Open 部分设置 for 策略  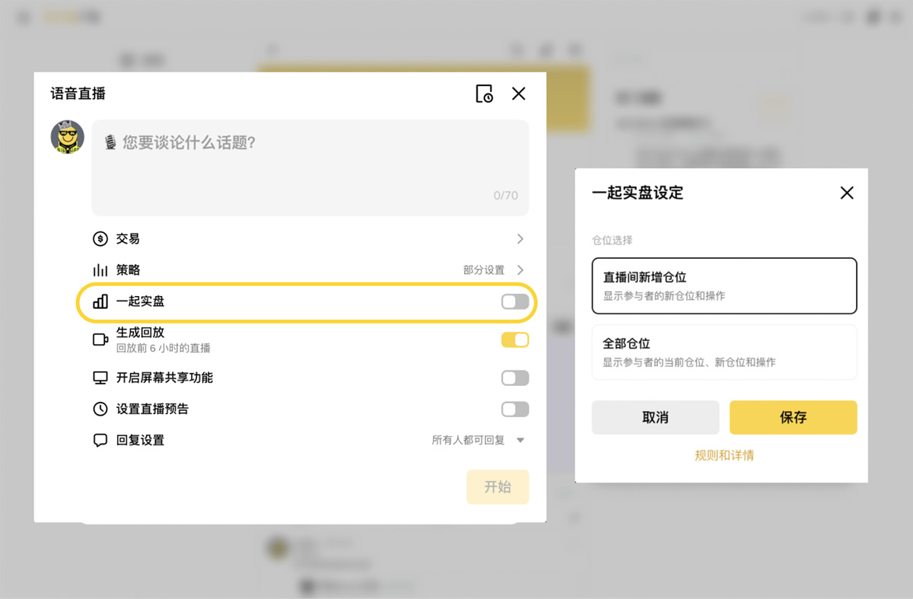484,270
